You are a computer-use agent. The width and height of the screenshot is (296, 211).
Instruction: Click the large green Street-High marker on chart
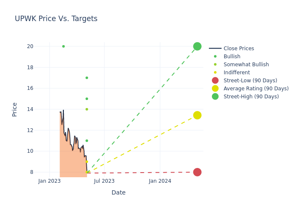click(197, 46)
